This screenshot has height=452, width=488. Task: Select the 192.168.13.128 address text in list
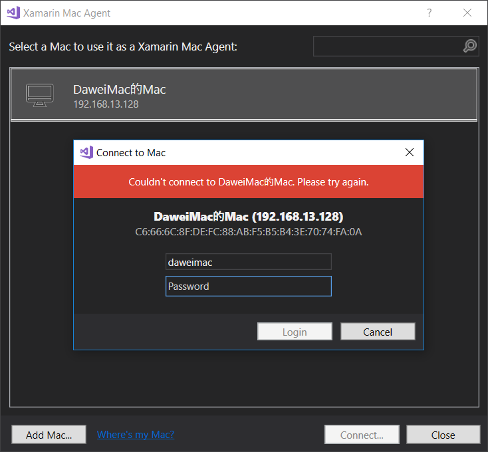(x=106, y=104)
